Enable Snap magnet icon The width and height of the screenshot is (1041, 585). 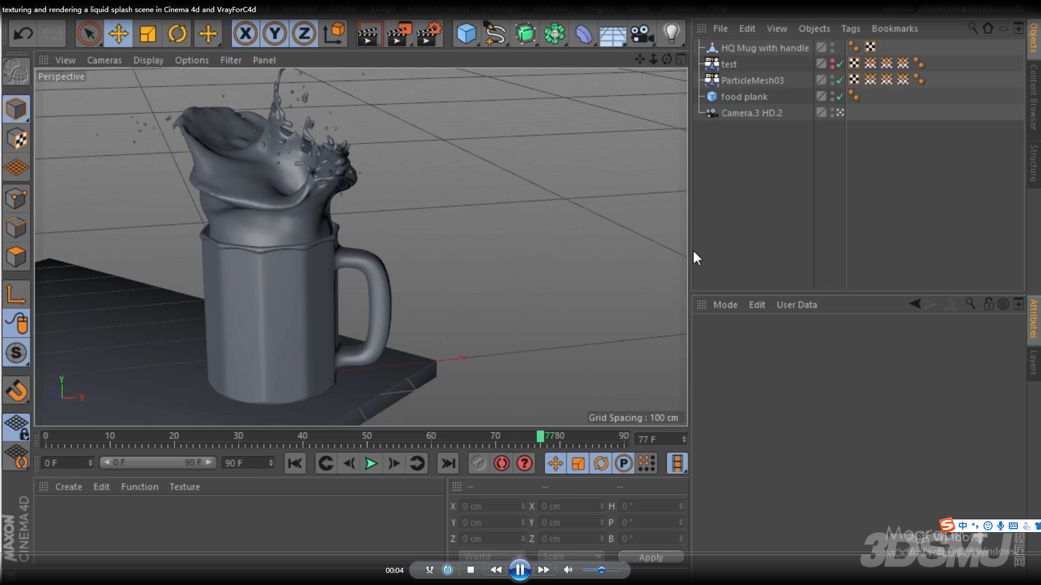tap(16, 390)
